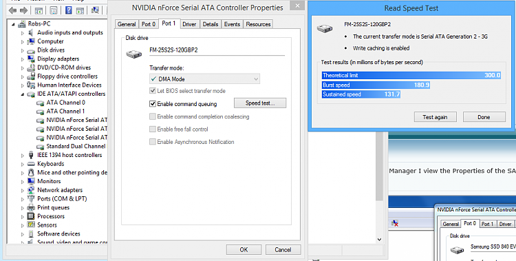
Task: Expand the Keyboards node arrow
Action: (23, 164)
